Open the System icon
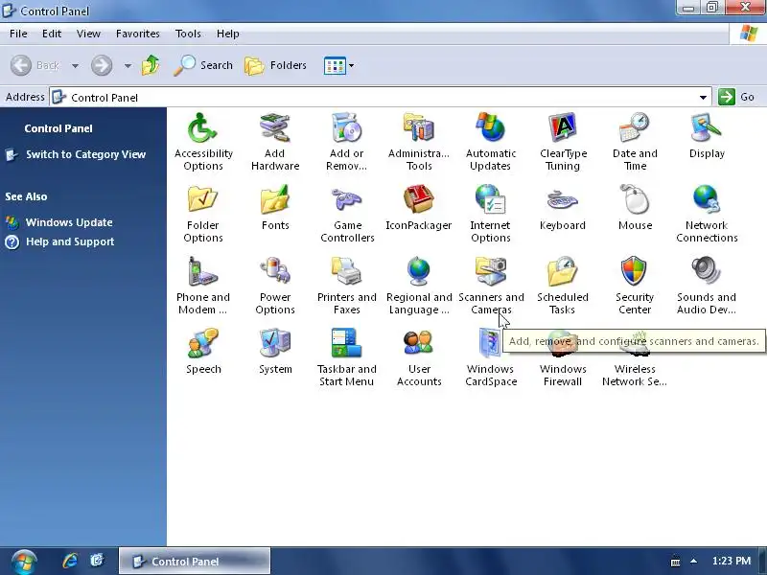This screenshot has width=767, height=575. [275, 343]
